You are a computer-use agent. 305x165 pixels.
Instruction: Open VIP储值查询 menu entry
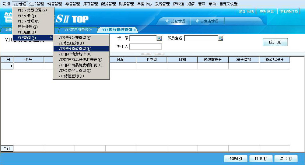tap(71, 76)
